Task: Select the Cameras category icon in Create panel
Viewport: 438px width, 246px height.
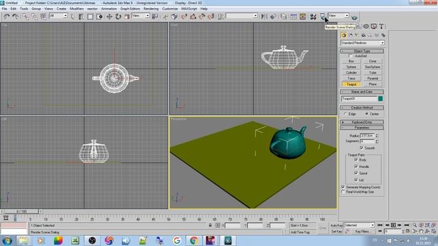Action: coord(363,35)
